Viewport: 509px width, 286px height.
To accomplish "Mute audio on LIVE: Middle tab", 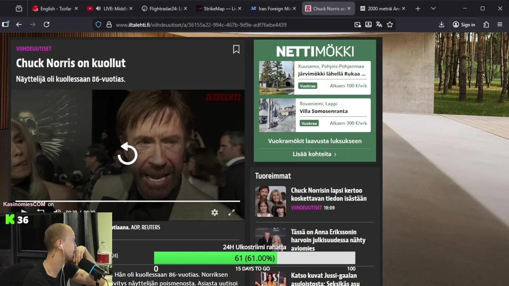I will click(98, 8).
